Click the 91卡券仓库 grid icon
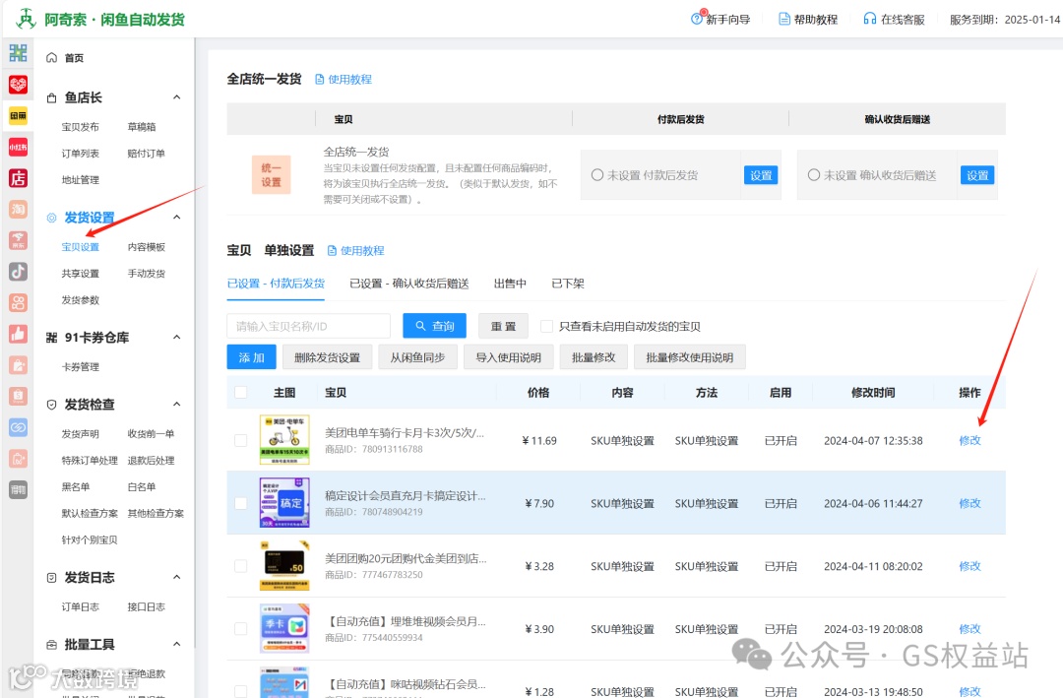This screenshot has height=698, width=1063. pos(51,338)
